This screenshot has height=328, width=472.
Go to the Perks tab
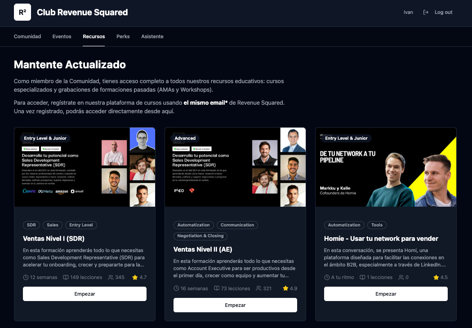point(123,36)
